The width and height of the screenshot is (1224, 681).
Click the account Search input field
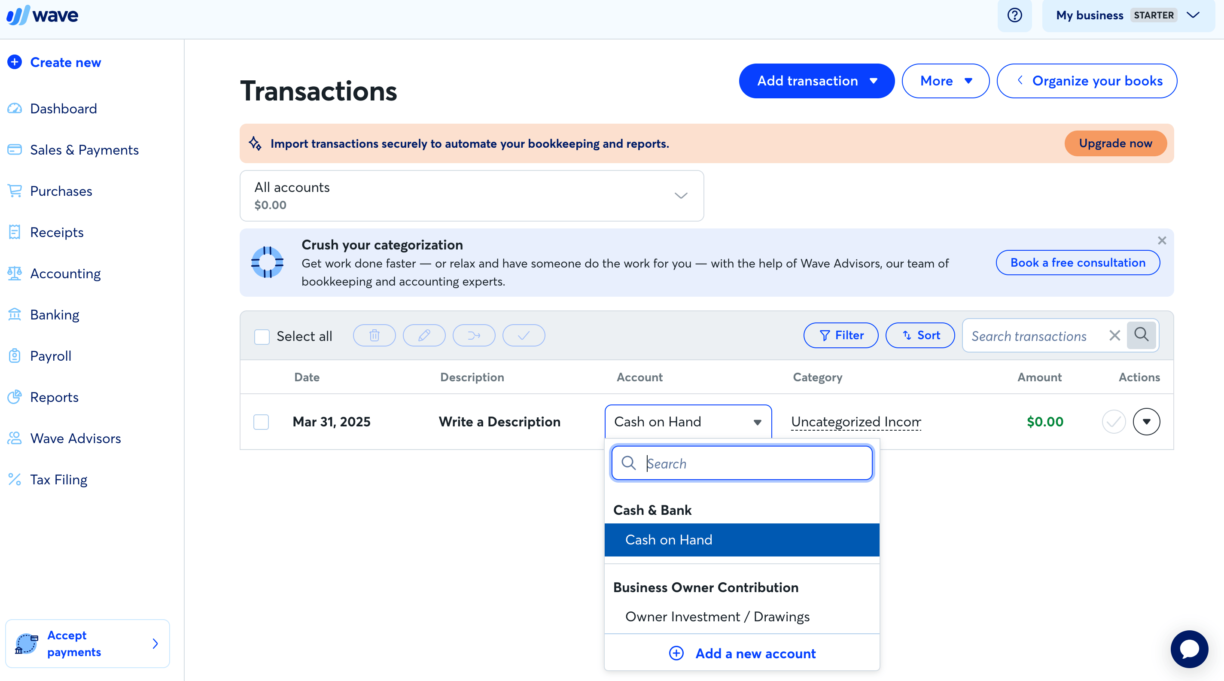coord(751,463)
